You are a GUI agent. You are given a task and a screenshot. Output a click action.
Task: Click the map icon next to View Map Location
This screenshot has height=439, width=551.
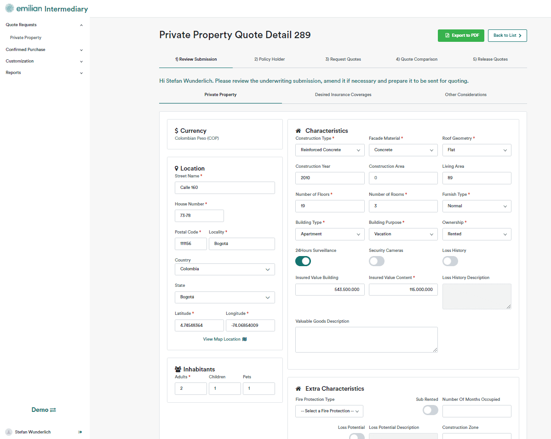[245, 339]
